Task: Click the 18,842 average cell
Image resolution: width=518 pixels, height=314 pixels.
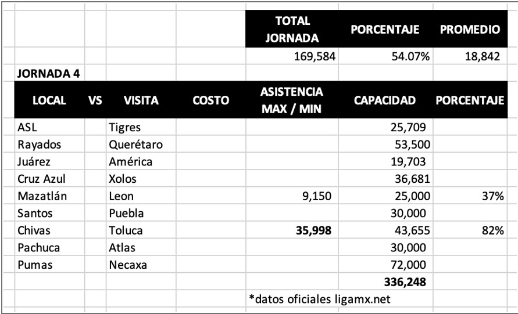Action: pyautogui.click(x=470, y=56)
